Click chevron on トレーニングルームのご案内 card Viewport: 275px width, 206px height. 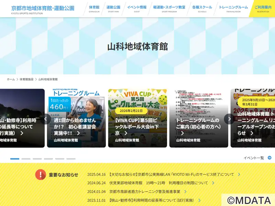tap(182, 133)
